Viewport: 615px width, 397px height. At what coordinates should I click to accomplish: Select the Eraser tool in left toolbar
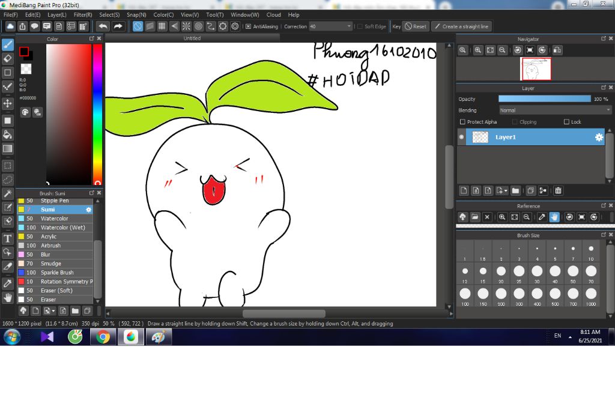(7, 58)
